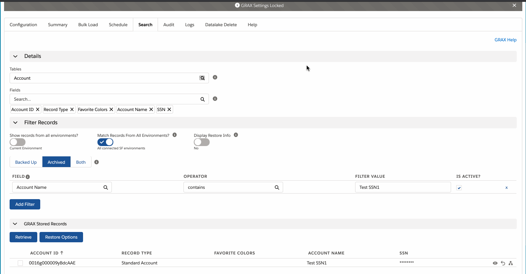This screenshot has height=274, width=526.
Task: Open the Bulk Load tab
Action: pos(88,25)
